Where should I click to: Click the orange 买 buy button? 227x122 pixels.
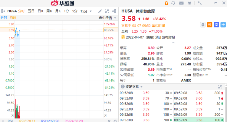tap(209, 25)
